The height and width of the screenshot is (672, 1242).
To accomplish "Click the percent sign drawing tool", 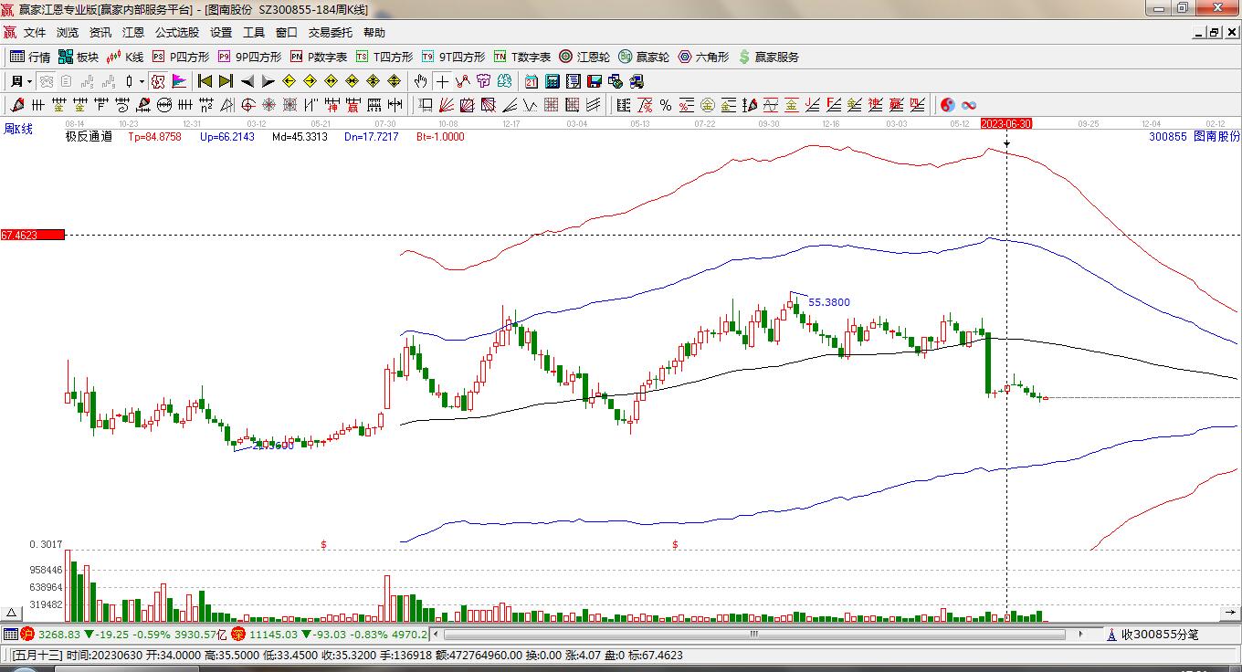I will pyautogui.click(x=666, y=105).
